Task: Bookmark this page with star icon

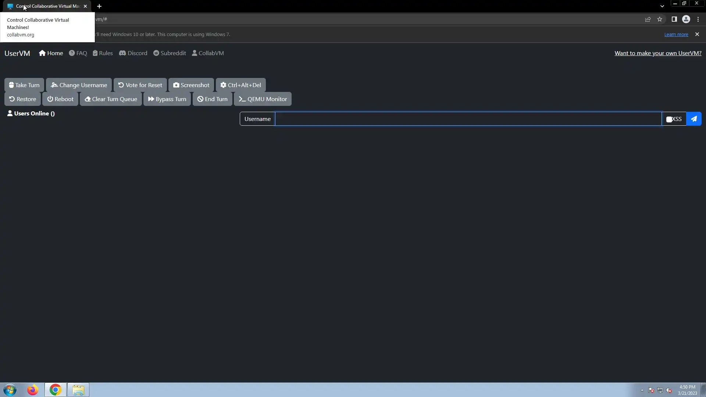Action: [660, 19]
